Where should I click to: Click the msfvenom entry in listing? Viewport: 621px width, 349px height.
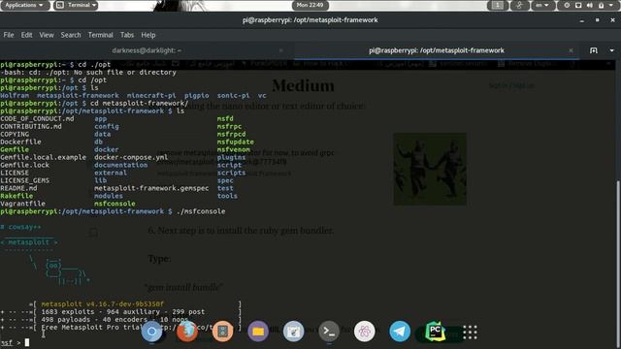coord(233,149)
